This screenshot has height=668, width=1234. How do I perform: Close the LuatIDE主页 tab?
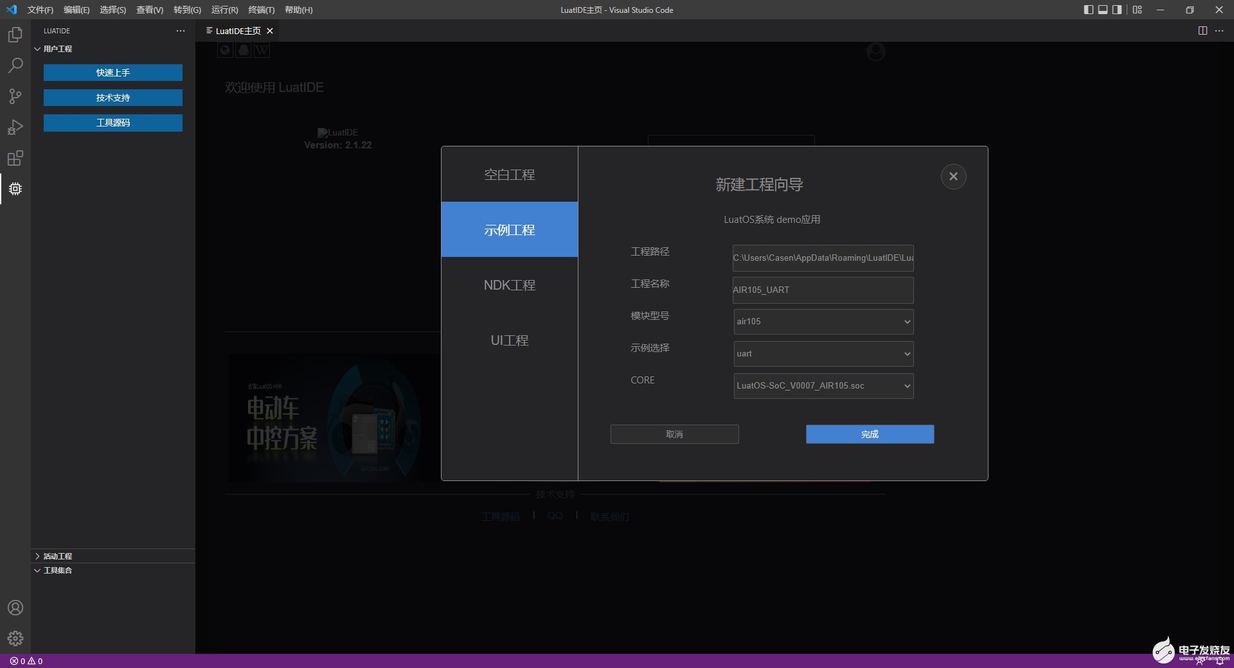point(270,31)
